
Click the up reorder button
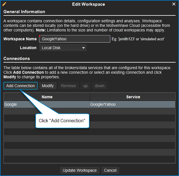click(x=86, y=86)
